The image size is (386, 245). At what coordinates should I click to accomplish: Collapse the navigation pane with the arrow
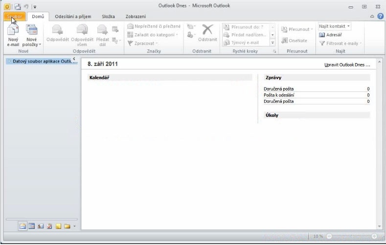[x=74, y=59]
